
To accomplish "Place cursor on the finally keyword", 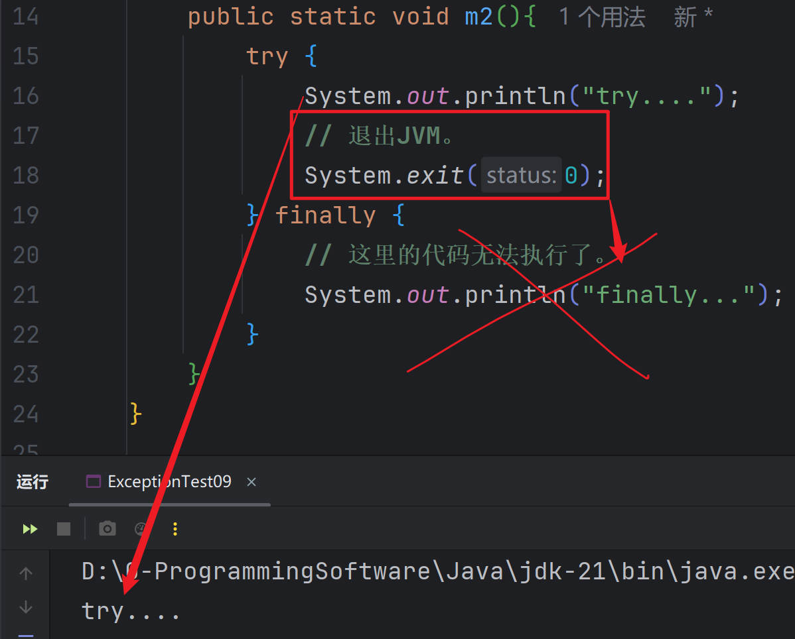I will [325, 215].
